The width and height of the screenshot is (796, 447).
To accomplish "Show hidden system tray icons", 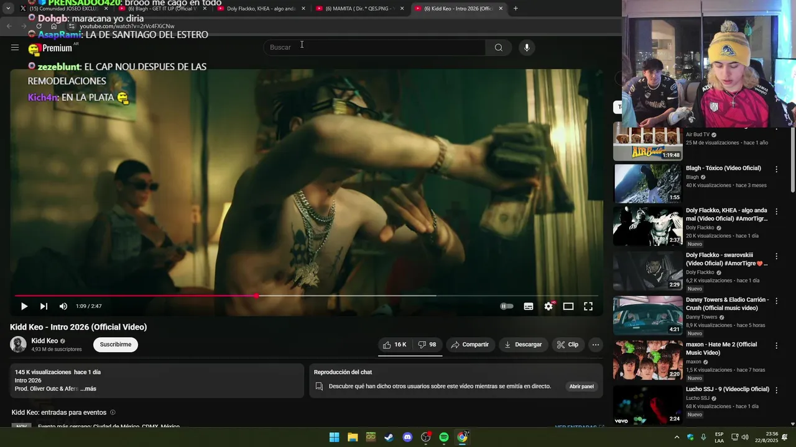I will [x=677, y=437].
